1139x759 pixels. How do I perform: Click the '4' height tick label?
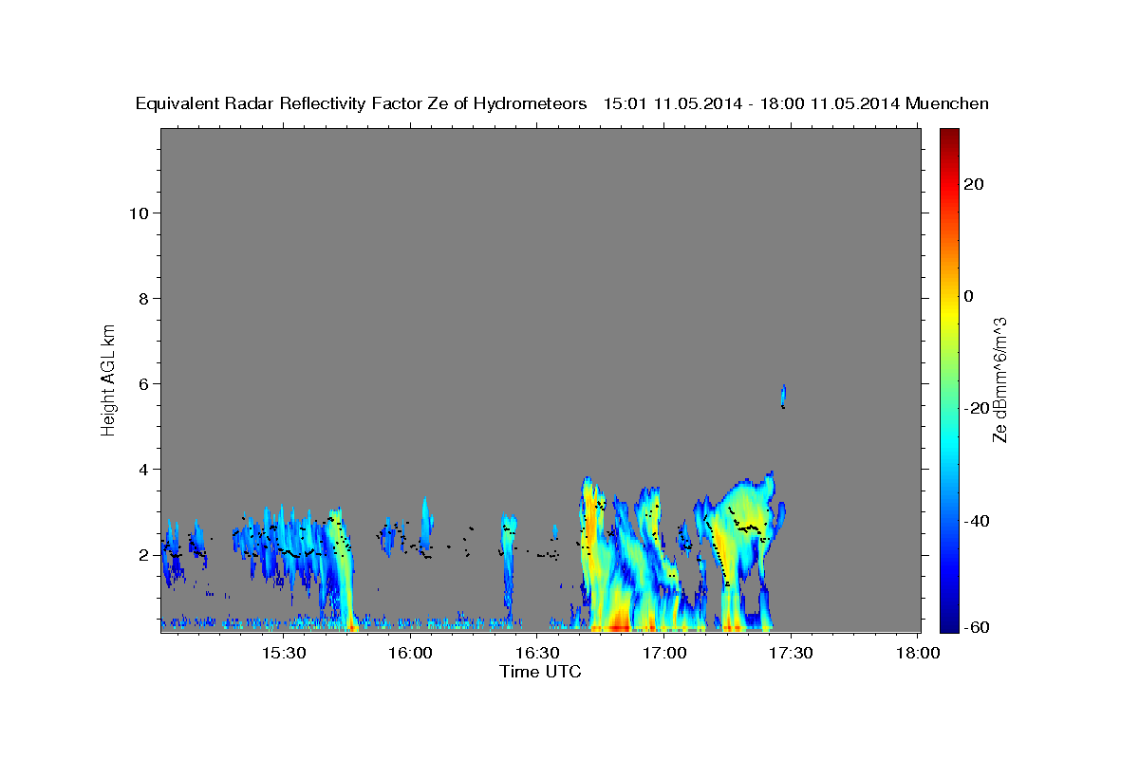(x=145, y=469)
